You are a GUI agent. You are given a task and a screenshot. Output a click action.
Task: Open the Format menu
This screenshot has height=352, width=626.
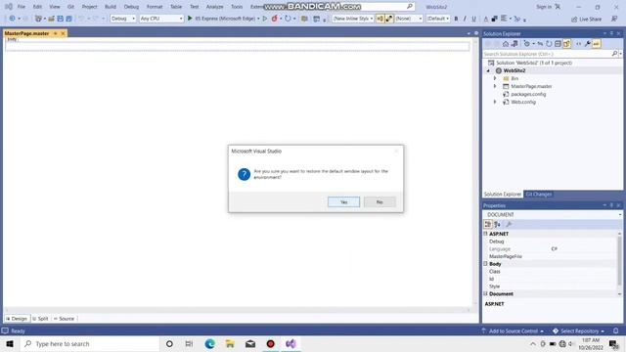155,7
